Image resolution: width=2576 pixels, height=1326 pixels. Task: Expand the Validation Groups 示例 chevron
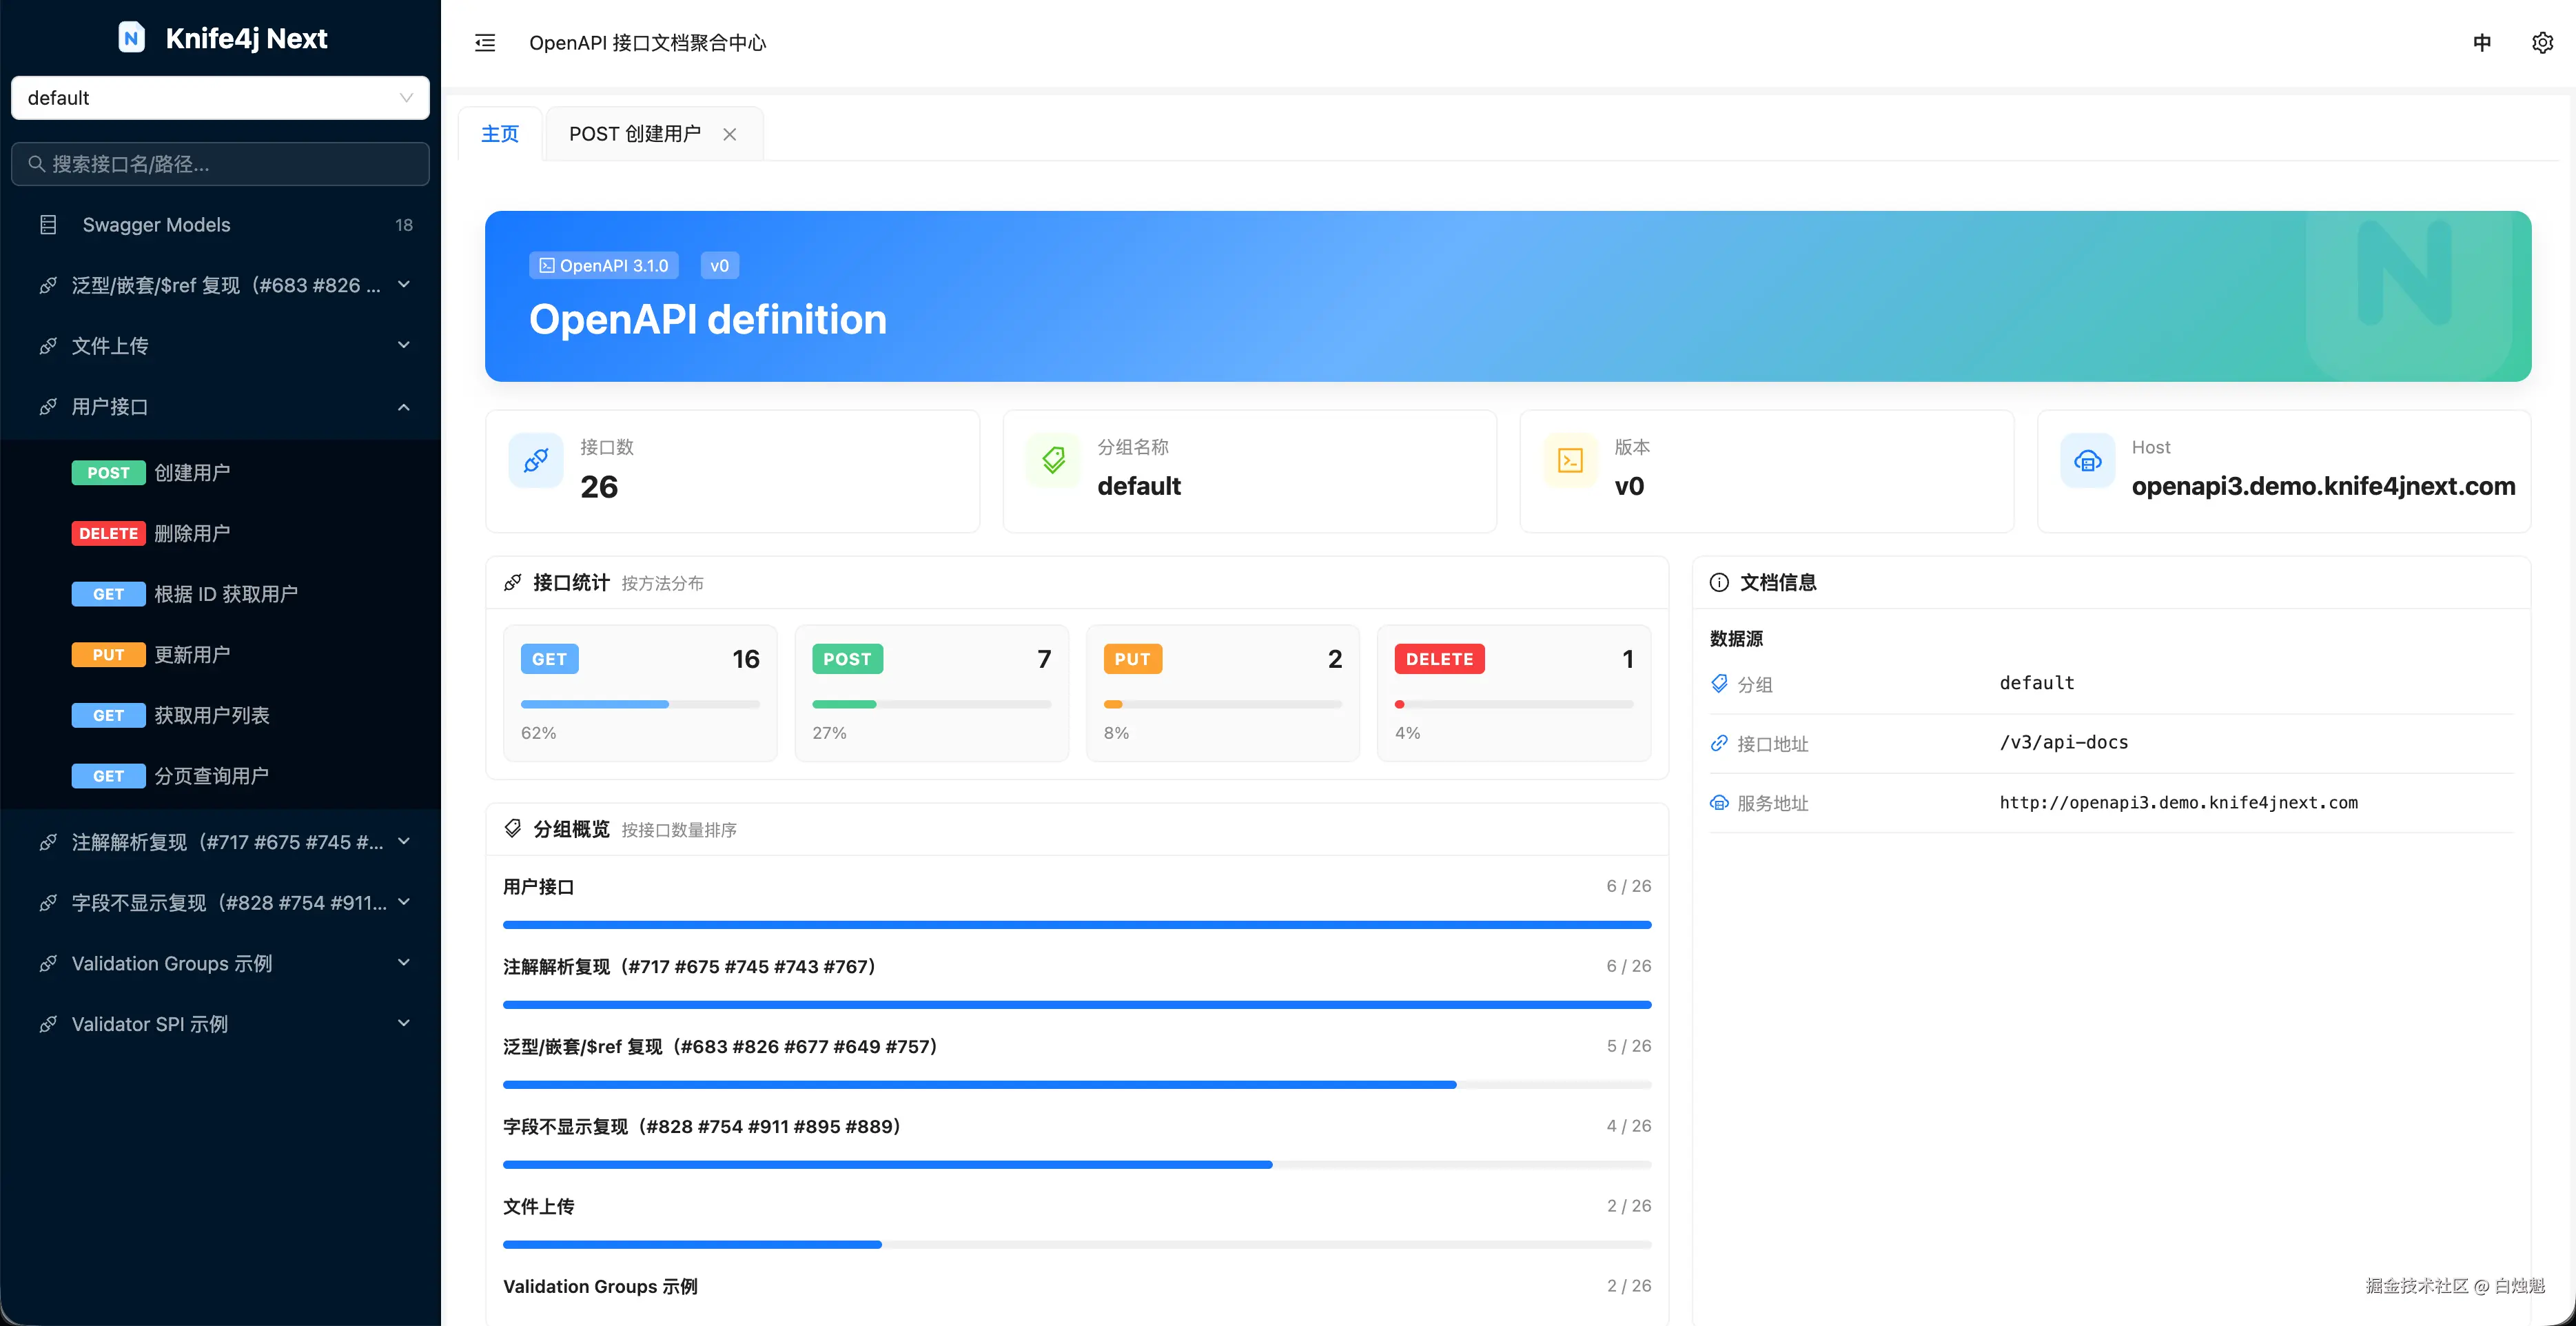tap(404, 963)
